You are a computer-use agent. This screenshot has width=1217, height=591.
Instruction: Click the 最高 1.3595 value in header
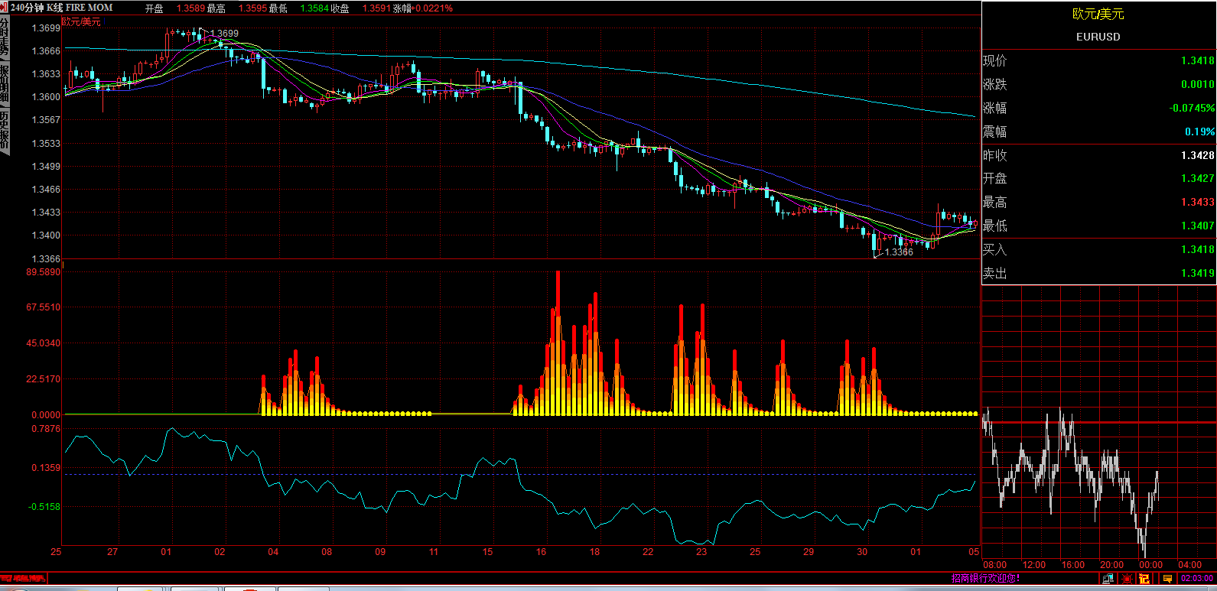(x=252, y=8)
